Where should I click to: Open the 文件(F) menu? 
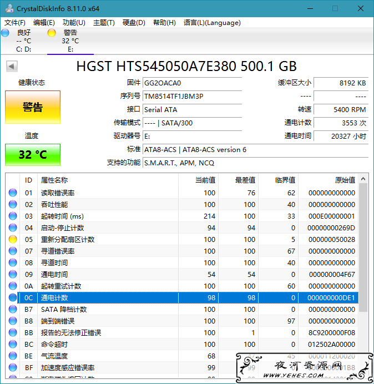tap(14, 23)
